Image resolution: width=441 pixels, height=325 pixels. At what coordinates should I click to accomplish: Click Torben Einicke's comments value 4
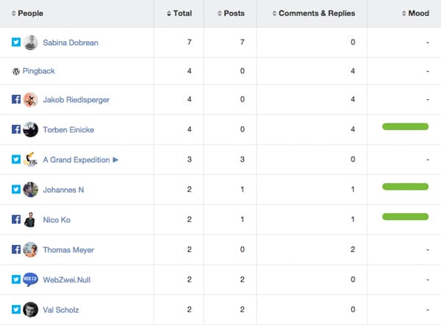[x=353, y=129]
